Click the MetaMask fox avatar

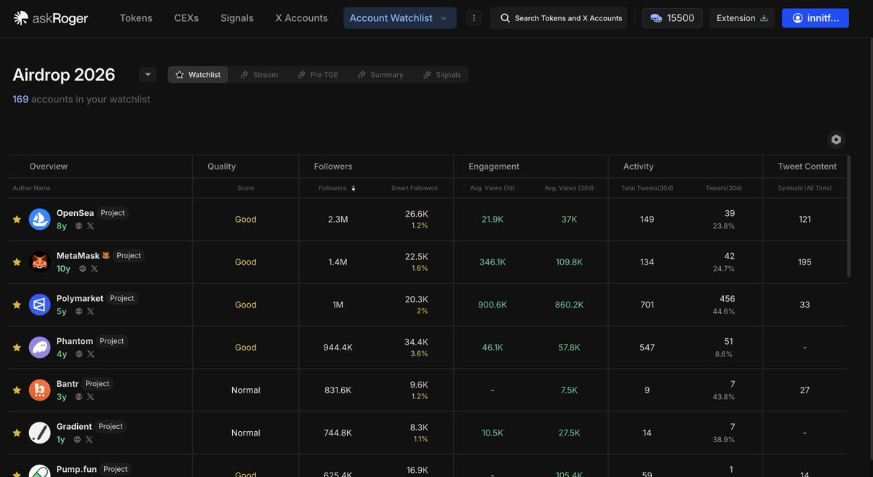pos(39,262)
